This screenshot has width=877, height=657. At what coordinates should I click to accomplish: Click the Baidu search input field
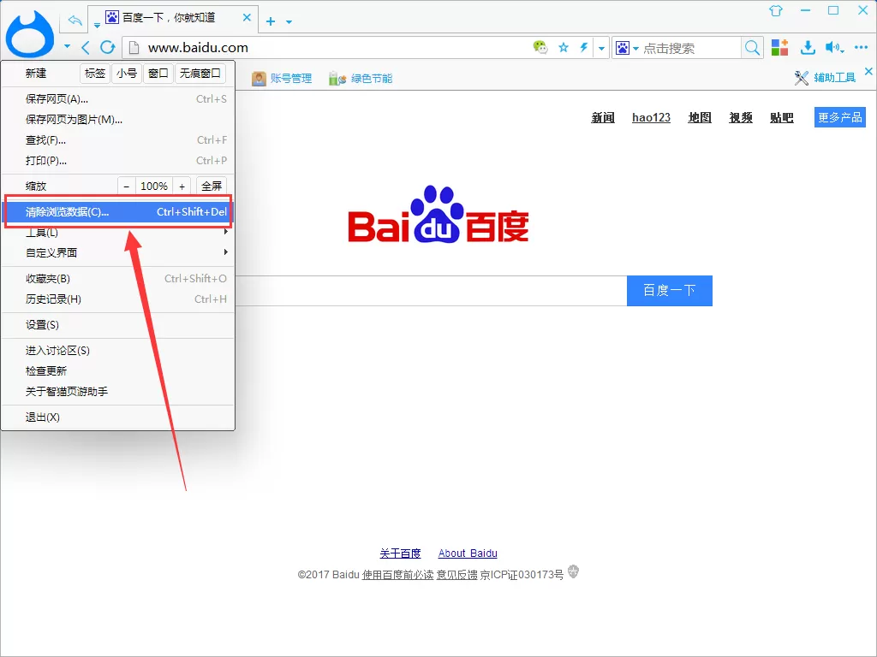click(431, 291)
